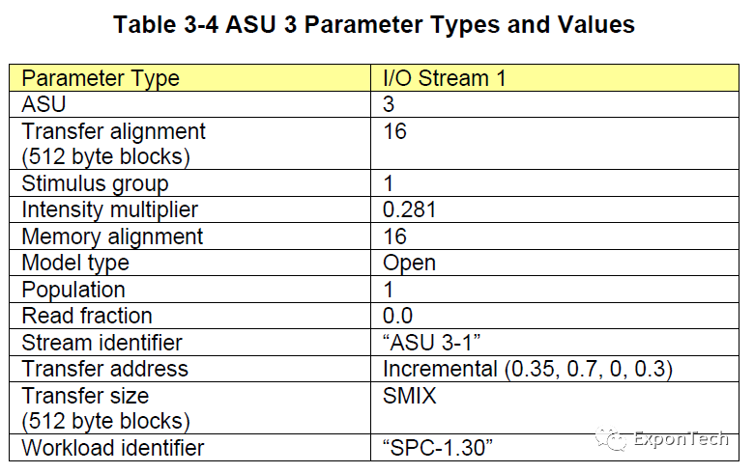Click the WeChat logo icon in the watermark
The width and height of the screenshot is (754, 473).
pos(611,439)
